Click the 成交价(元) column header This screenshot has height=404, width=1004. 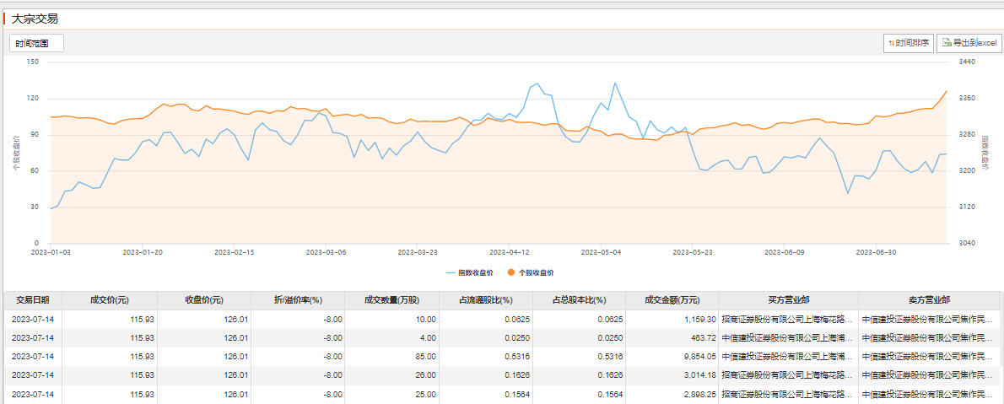[x=110, y=300]
